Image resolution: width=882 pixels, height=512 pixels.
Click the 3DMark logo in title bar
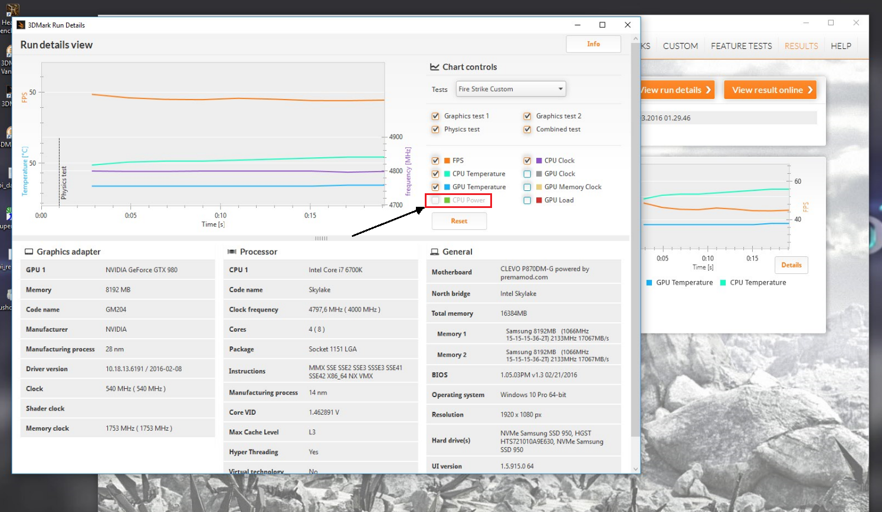21,25
